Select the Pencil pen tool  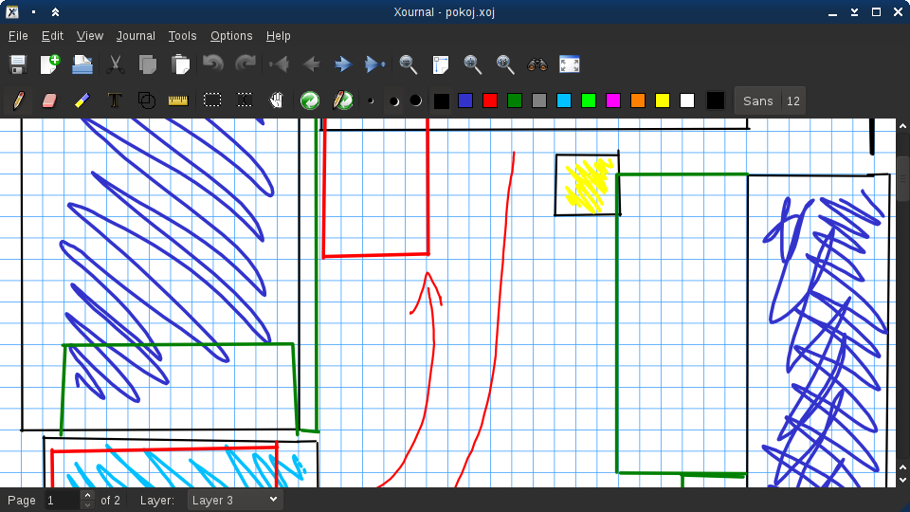pyautogui.click(x=18, y=101)
